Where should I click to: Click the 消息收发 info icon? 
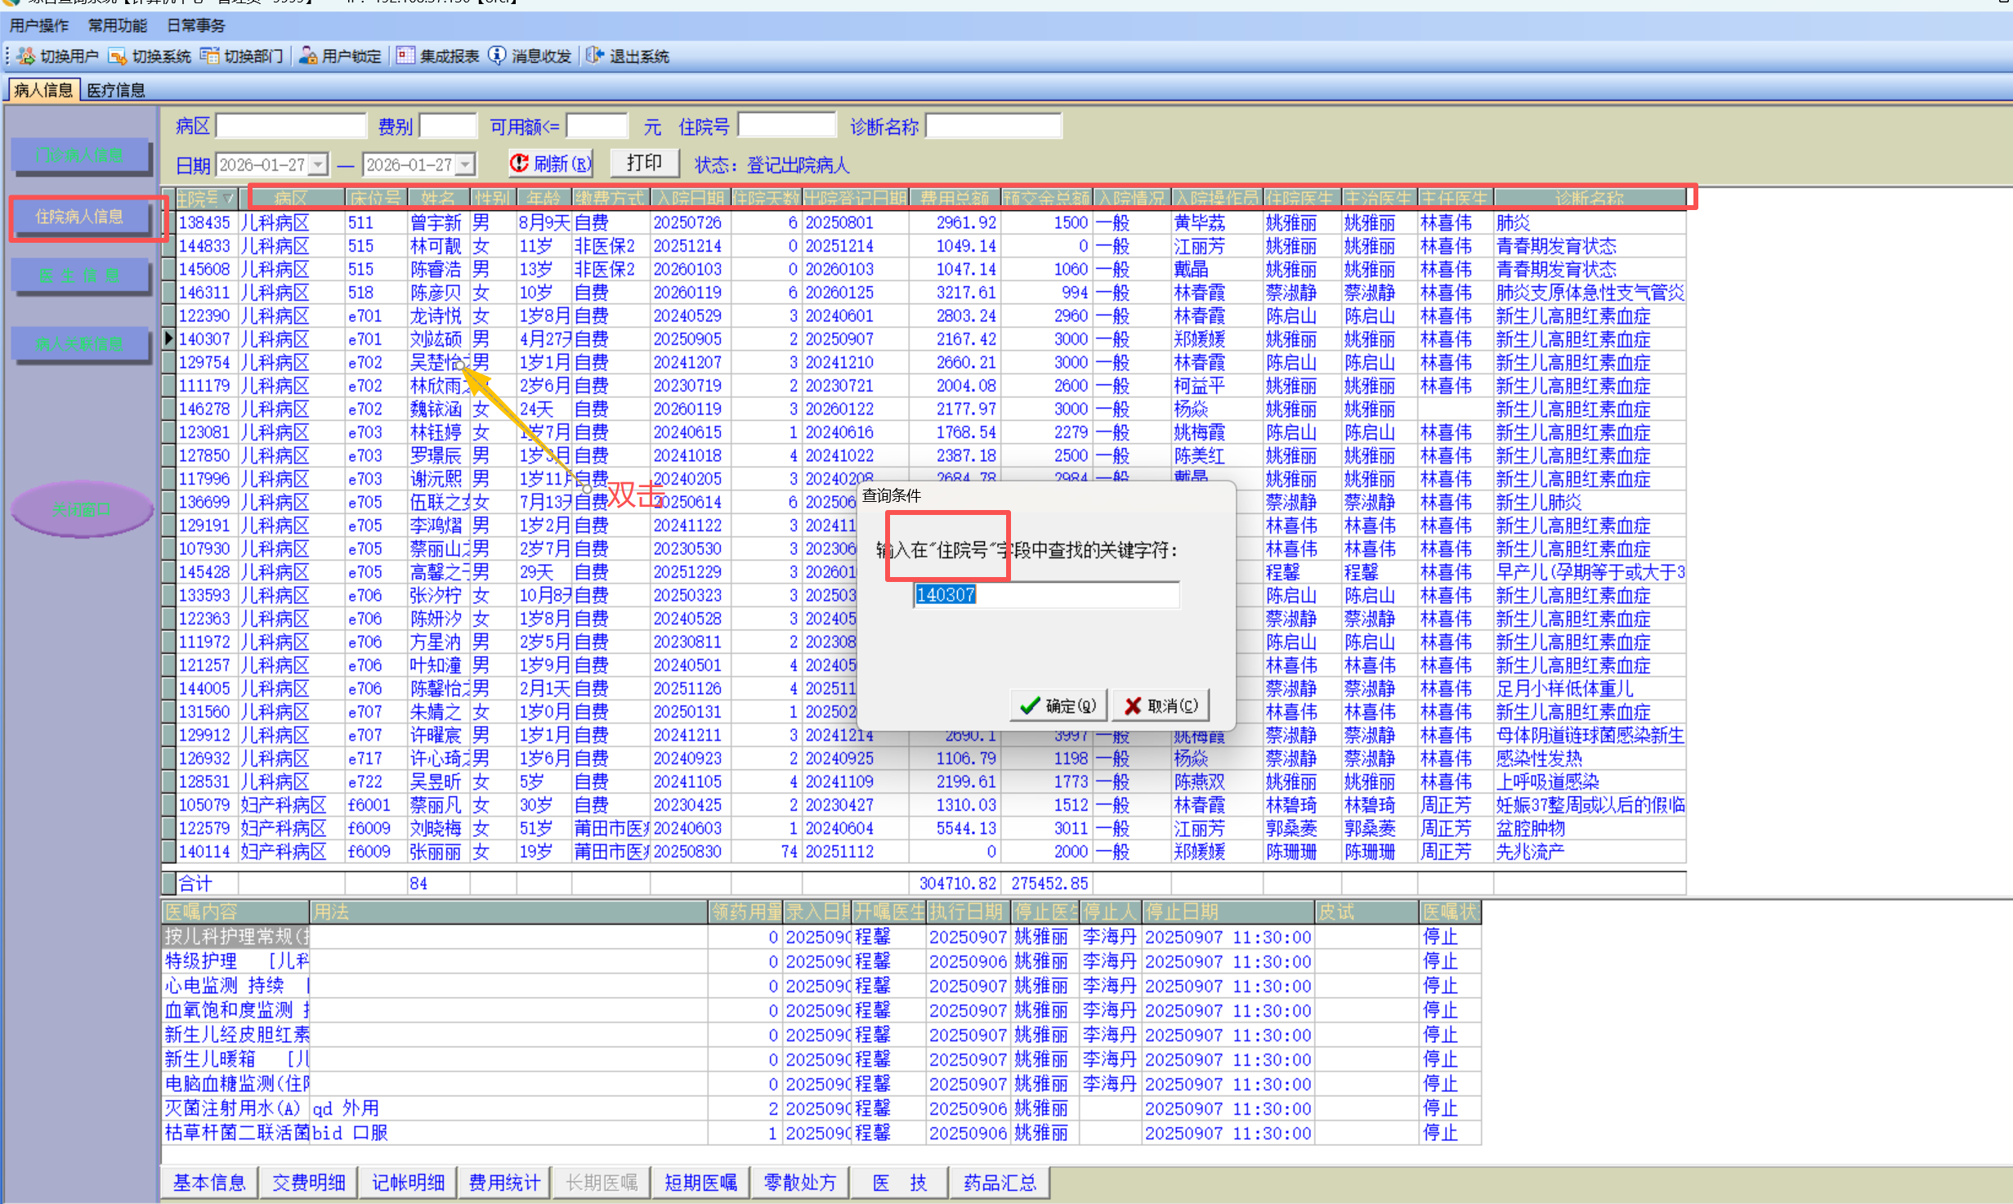click(x=497, y=56)
